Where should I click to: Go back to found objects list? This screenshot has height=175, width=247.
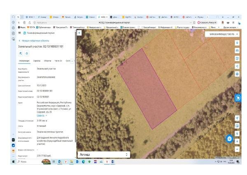pos(34,41)
